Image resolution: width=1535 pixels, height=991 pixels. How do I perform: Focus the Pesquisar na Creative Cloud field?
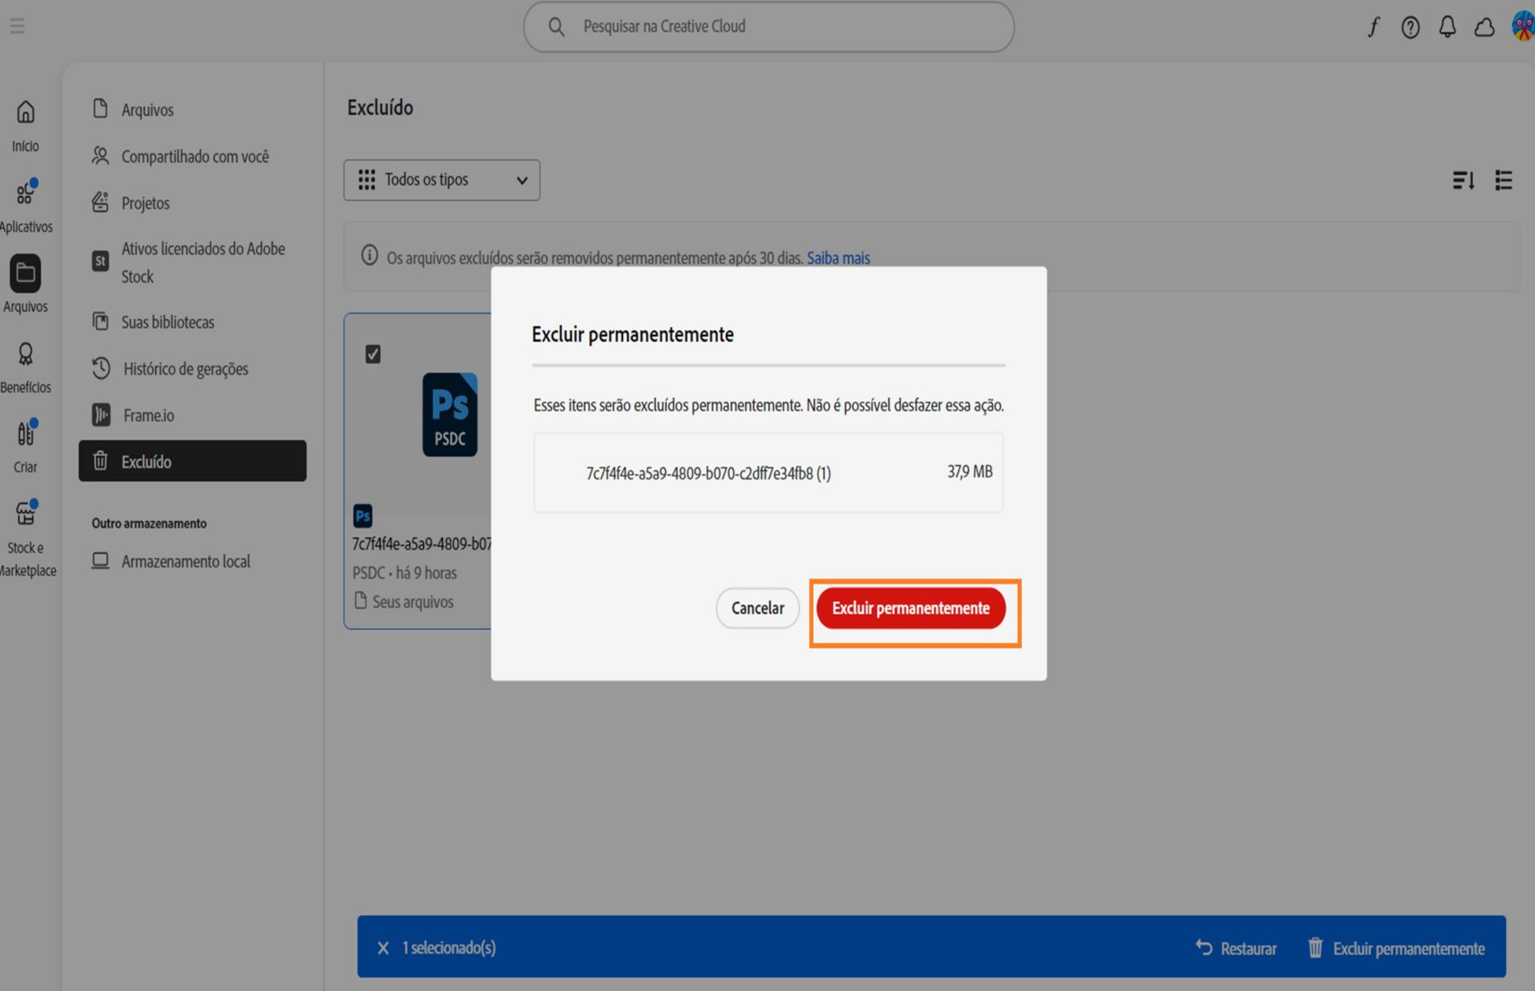point(769,27)
